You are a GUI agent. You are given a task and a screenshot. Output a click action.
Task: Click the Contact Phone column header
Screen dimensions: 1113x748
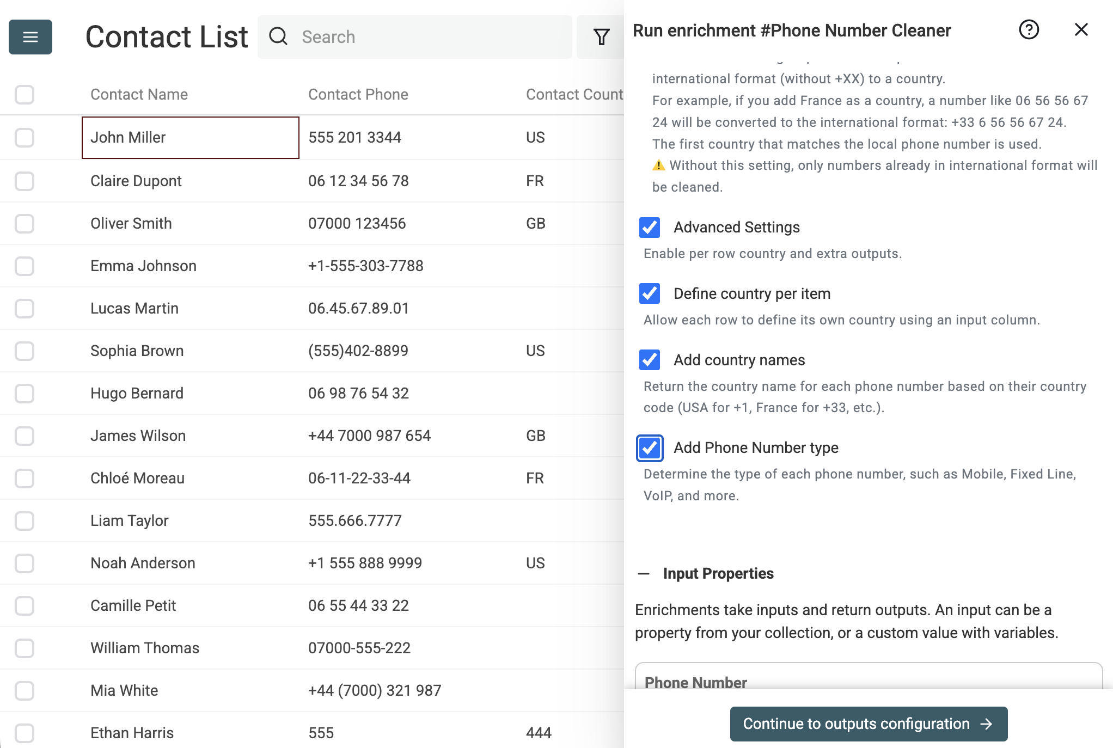click(x=358, y=95)
